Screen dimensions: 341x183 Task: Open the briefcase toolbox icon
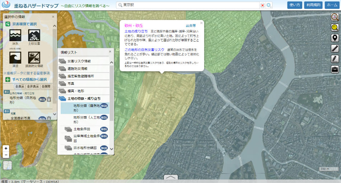[335, 69]
